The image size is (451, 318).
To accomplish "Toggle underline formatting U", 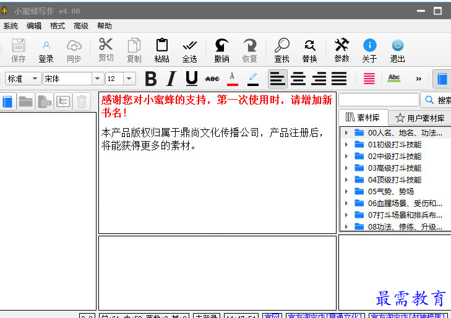I will 192,79.
